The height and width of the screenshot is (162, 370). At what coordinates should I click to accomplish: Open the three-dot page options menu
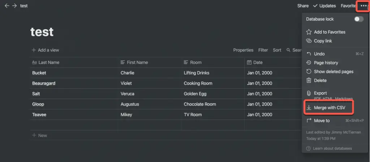(363, 6)
